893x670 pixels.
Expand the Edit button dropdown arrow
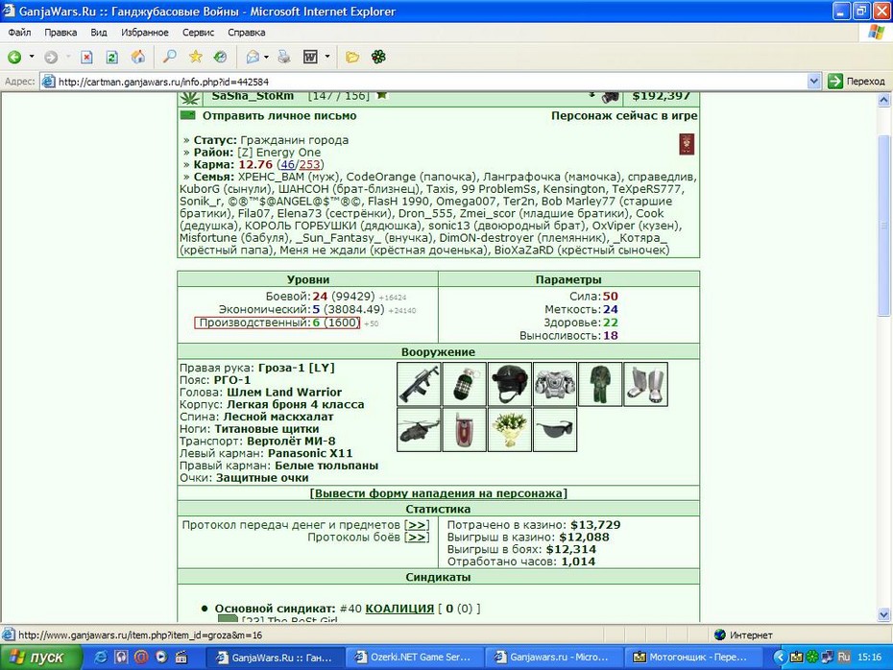pos(326,57)
